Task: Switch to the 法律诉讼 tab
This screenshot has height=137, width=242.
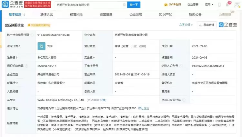Action: click(x=46, y=15)
